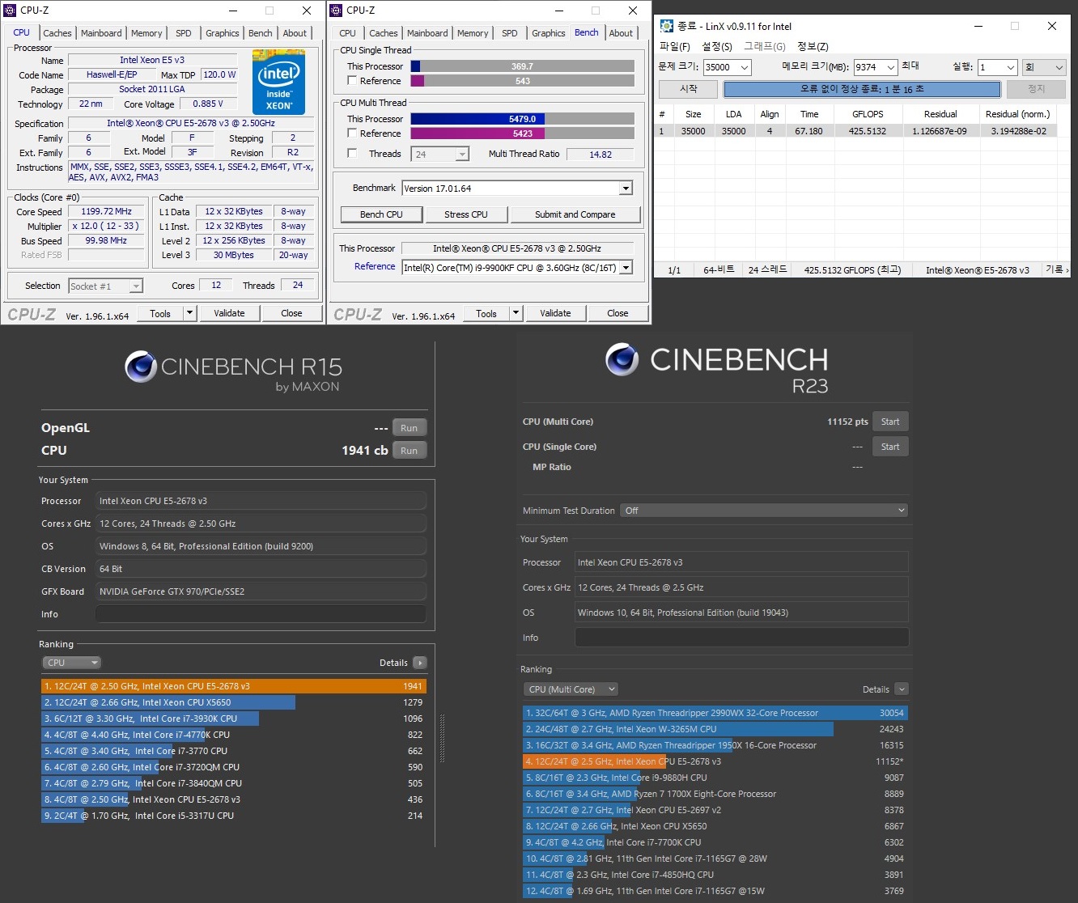Open the 파일(F) menu in LinX

click(675, 46)
